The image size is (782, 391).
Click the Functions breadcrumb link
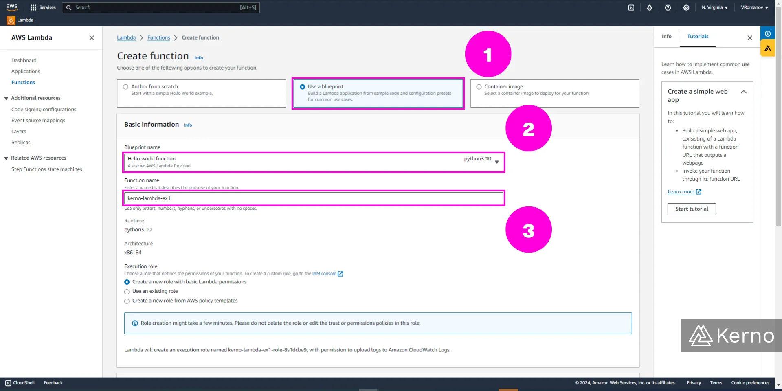point(159,37)
